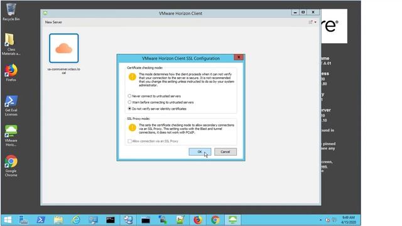Minimize the VMware Horizon Client window
Image resolution: width=402 pixels, height=226 pixels.
coord(295,13)
